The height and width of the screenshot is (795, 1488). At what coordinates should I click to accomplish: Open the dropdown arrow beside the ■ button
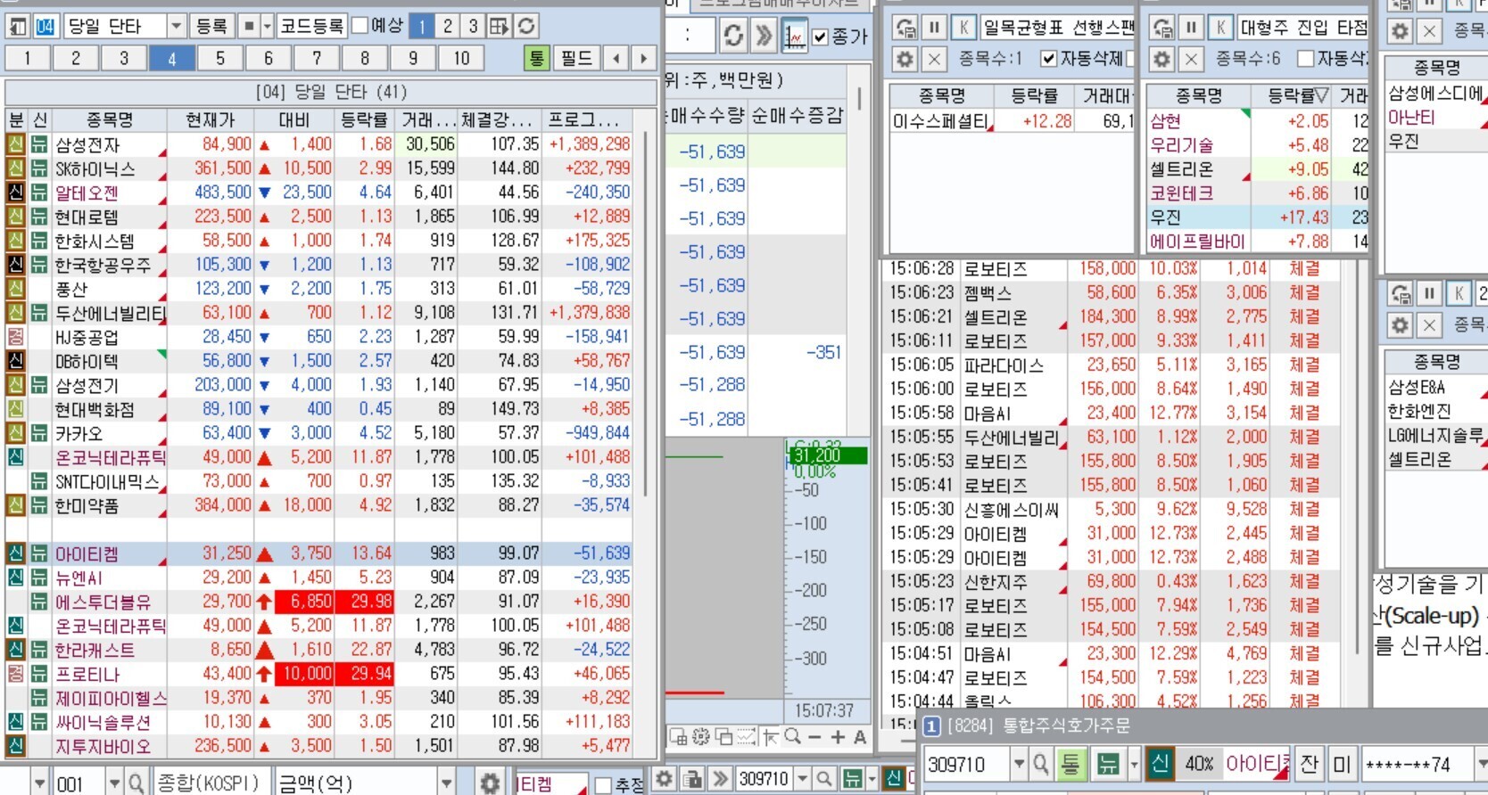(x=267, y=26)
